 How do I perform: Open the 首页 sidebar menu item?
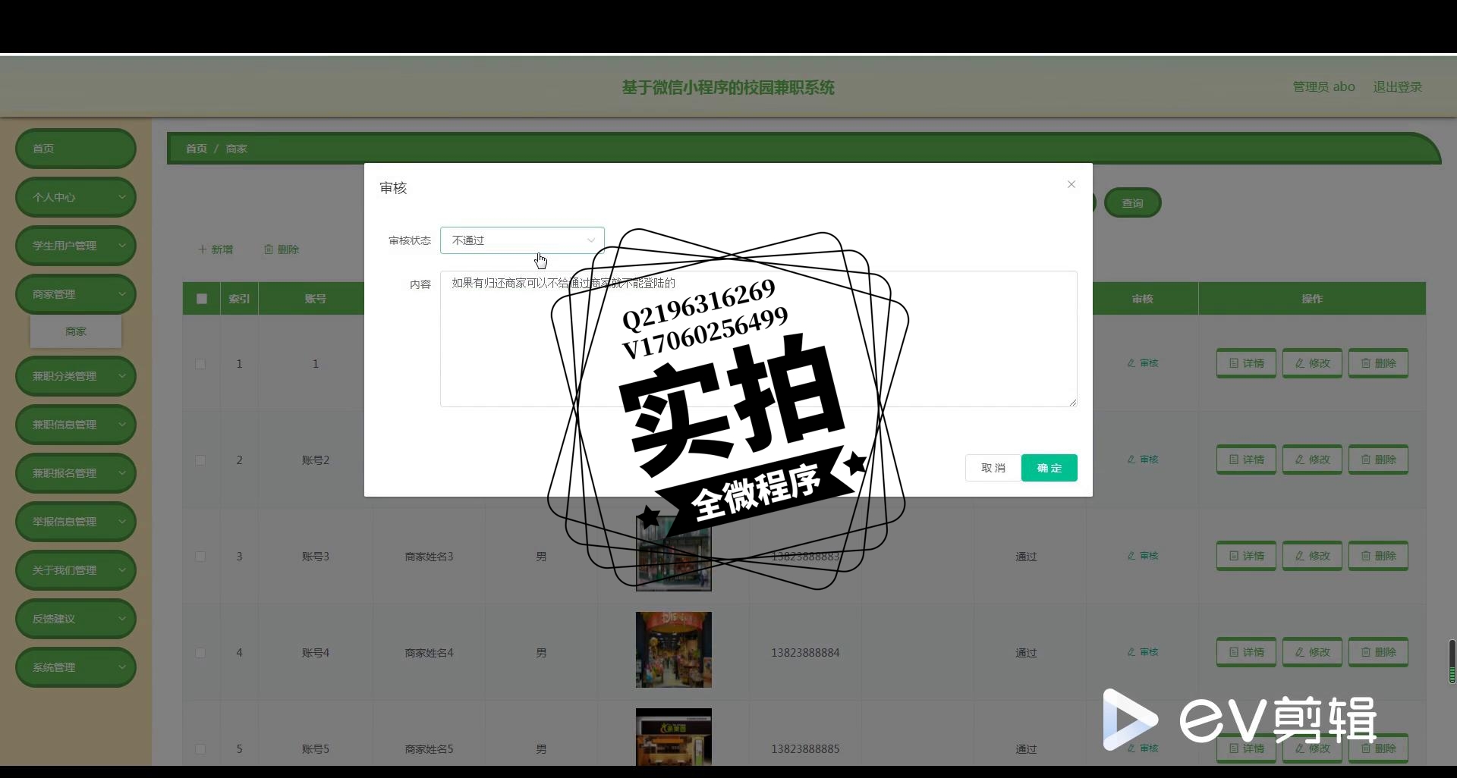click(76, 149)
